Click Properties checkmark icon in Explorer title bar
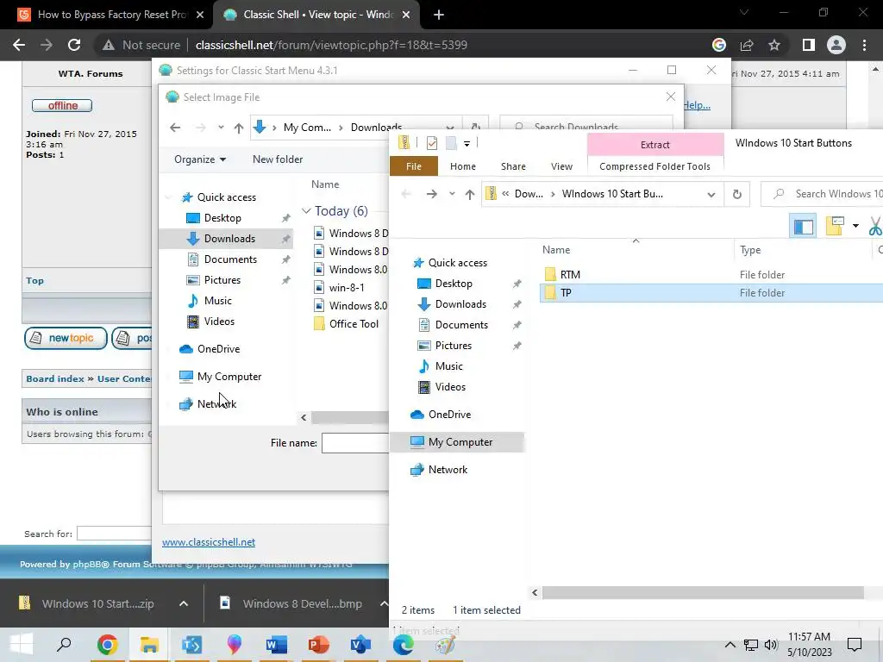883x662 pixels. tap(432, 143)
